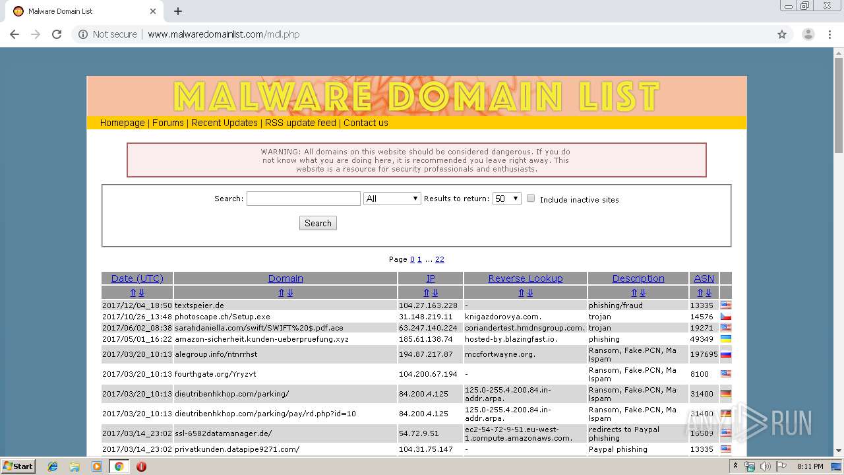The width and height of the screenshot is (844, 475).
Task: Open the Windows Start menu
Action: click(18, 466)
